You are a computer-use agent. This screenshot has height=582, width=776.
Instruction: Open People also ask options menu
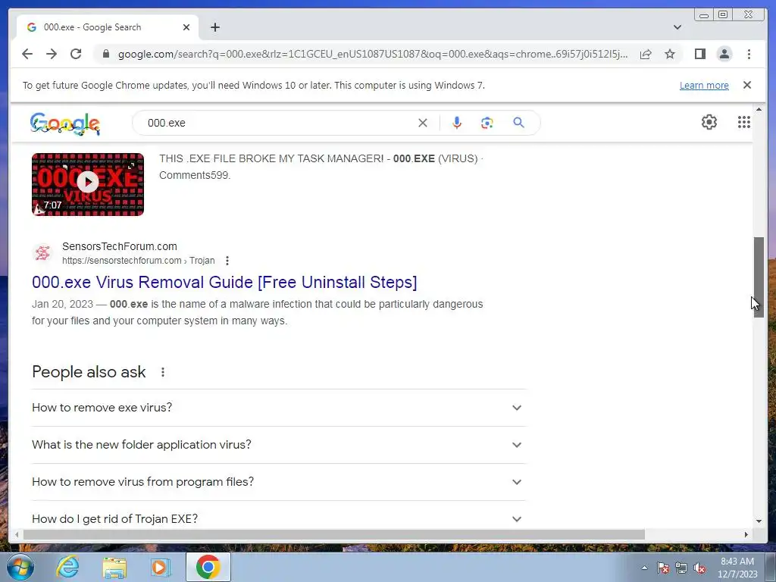click(x=163, y=372)
